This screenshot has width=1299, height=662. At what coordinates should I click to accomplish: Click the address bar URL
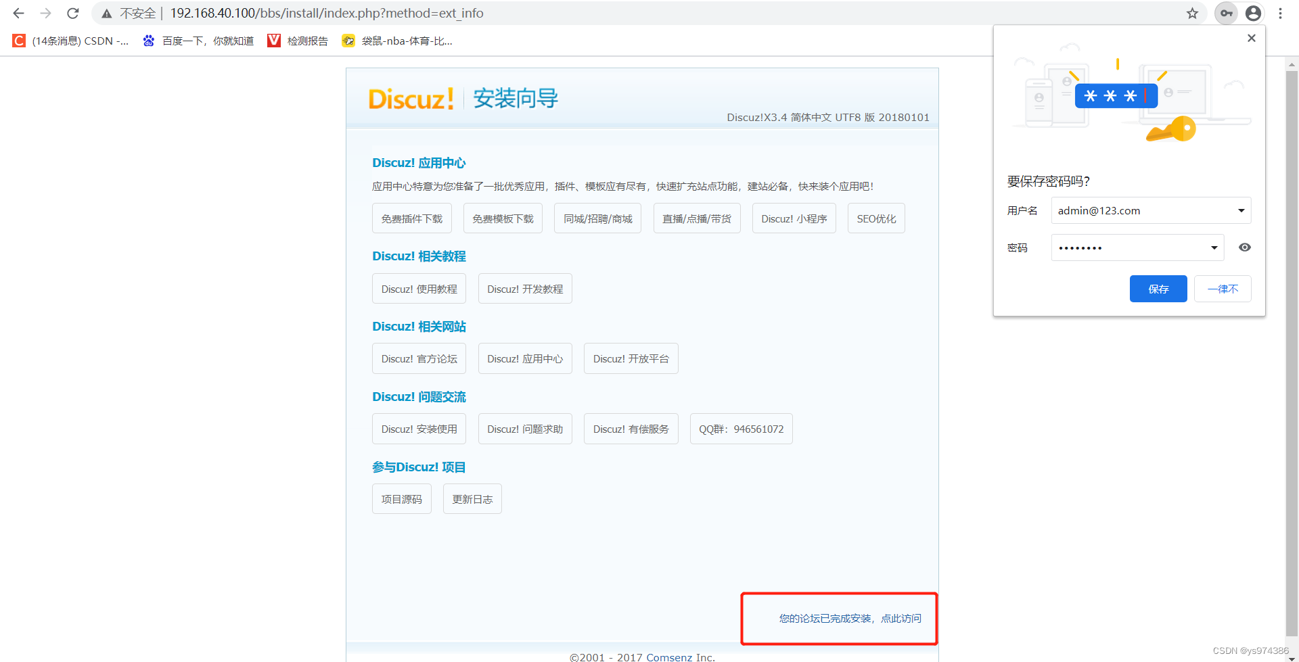(x=327, y=13)
